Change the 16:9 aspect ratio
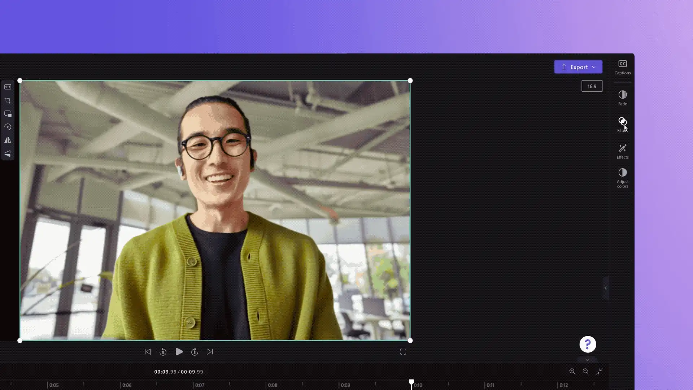 (592, 86)
